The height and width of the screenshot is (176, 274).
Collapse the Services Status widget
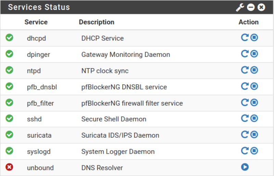click(251, 7)
